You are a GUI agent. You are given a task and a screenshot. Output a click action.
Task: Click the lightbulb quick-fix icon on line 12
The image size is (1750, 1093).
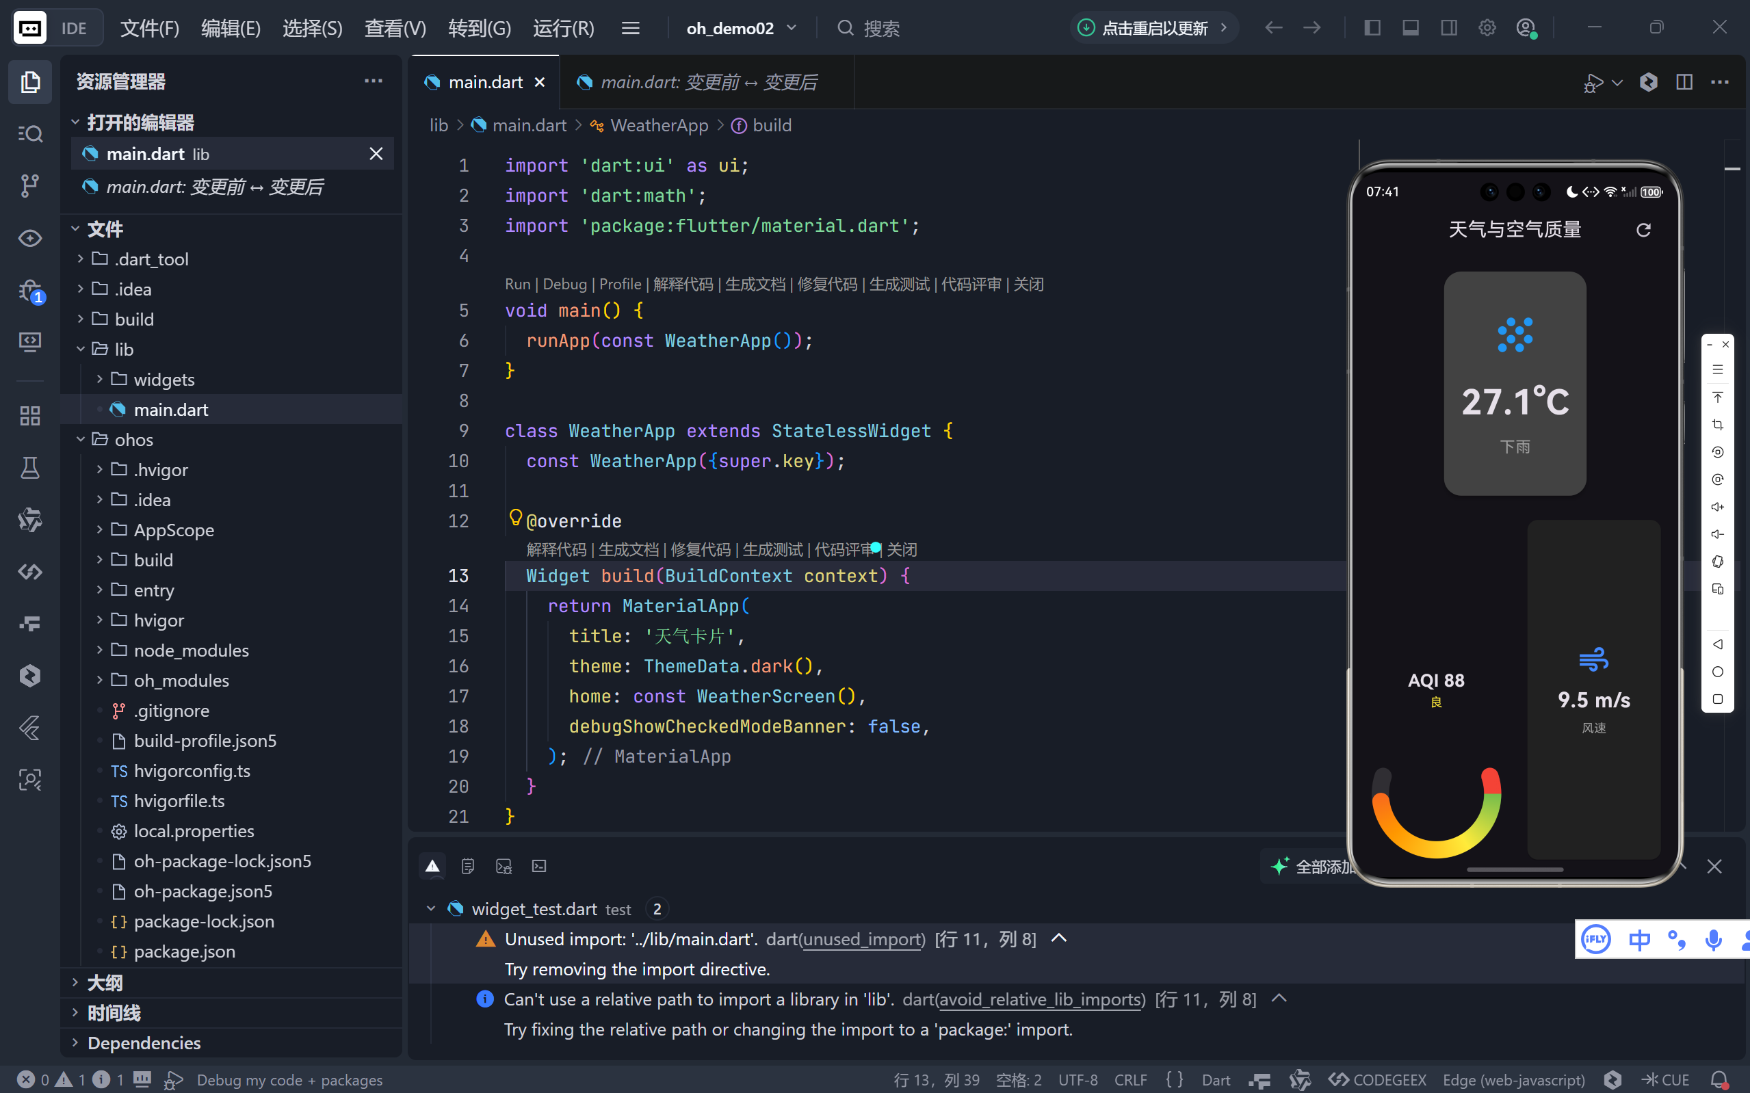515,518
